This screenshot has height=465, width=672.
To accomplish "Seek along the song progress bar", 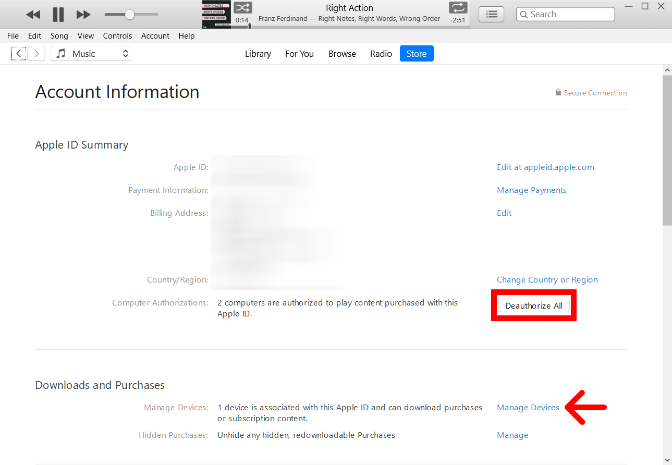I will (x=350, y=27).
